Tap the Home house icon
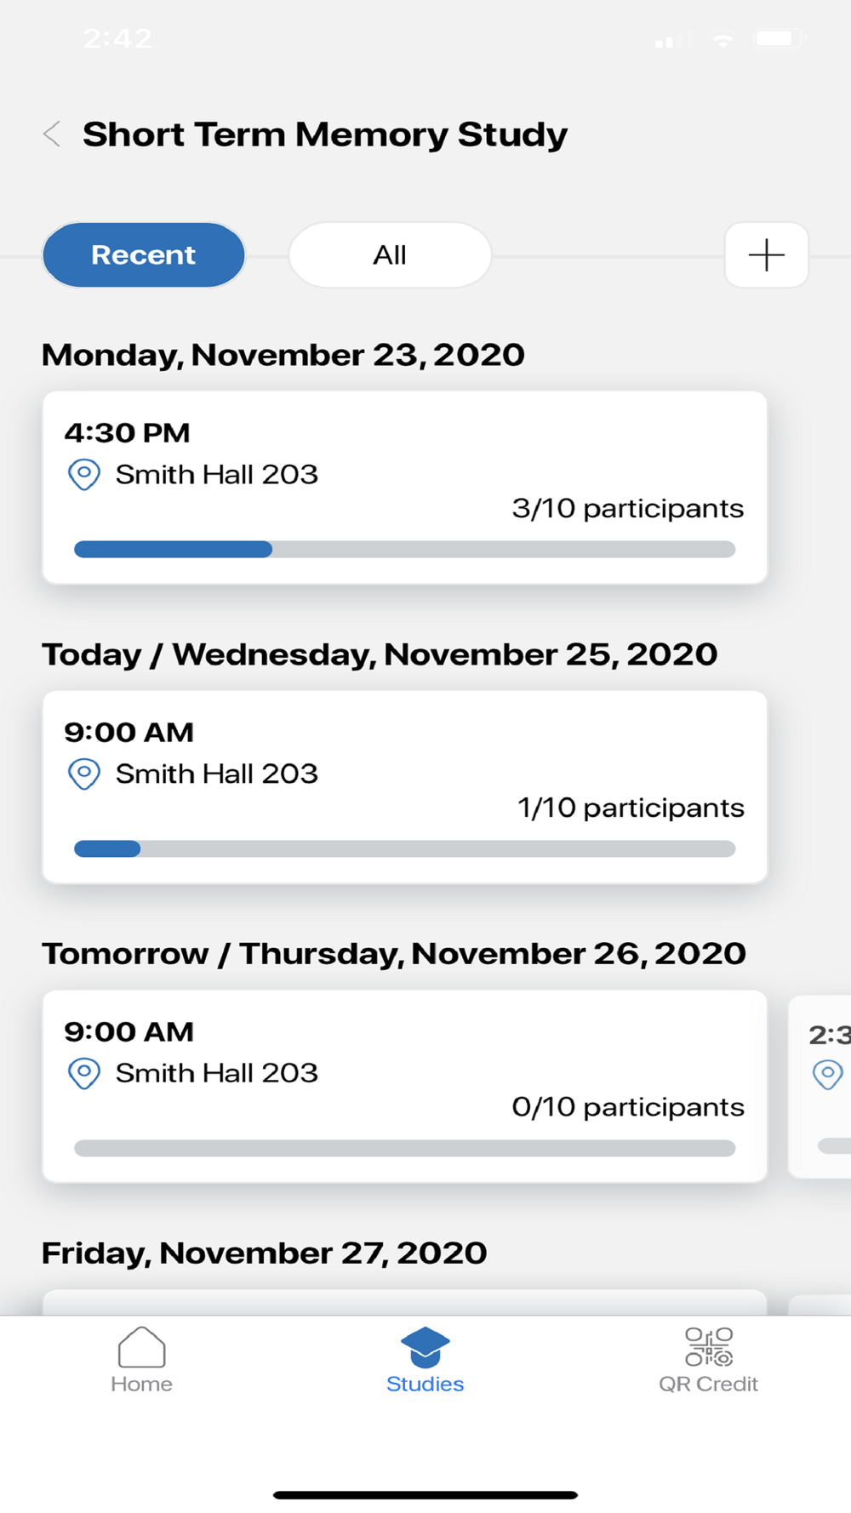This screenshot has height=1513, width=851. (x=141, y=1347)
